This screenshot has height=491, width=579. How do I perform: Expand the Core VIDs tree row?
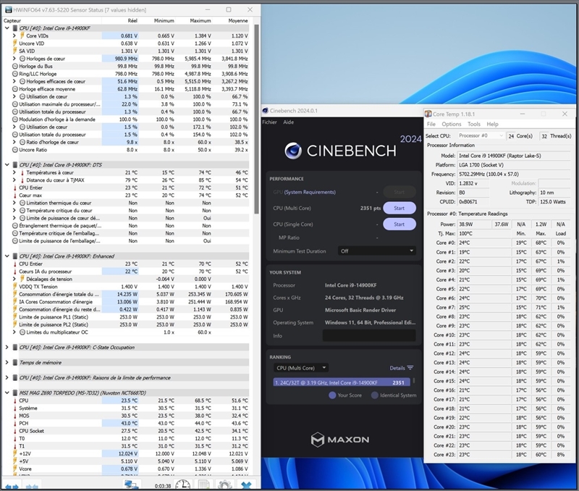[15, 35]
